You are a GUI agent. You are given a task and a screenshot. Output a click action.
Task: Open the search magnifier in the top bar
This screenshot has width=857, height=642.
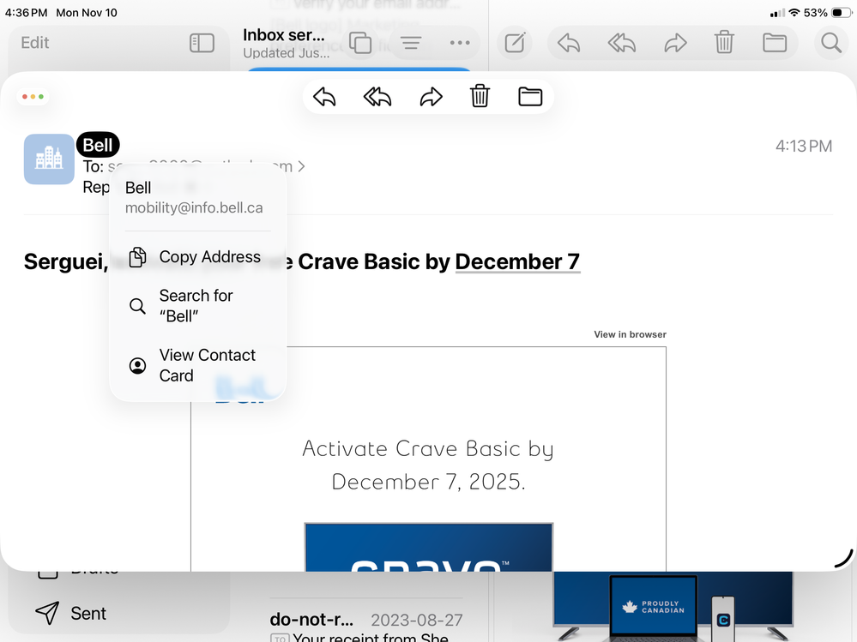[830, 43]
